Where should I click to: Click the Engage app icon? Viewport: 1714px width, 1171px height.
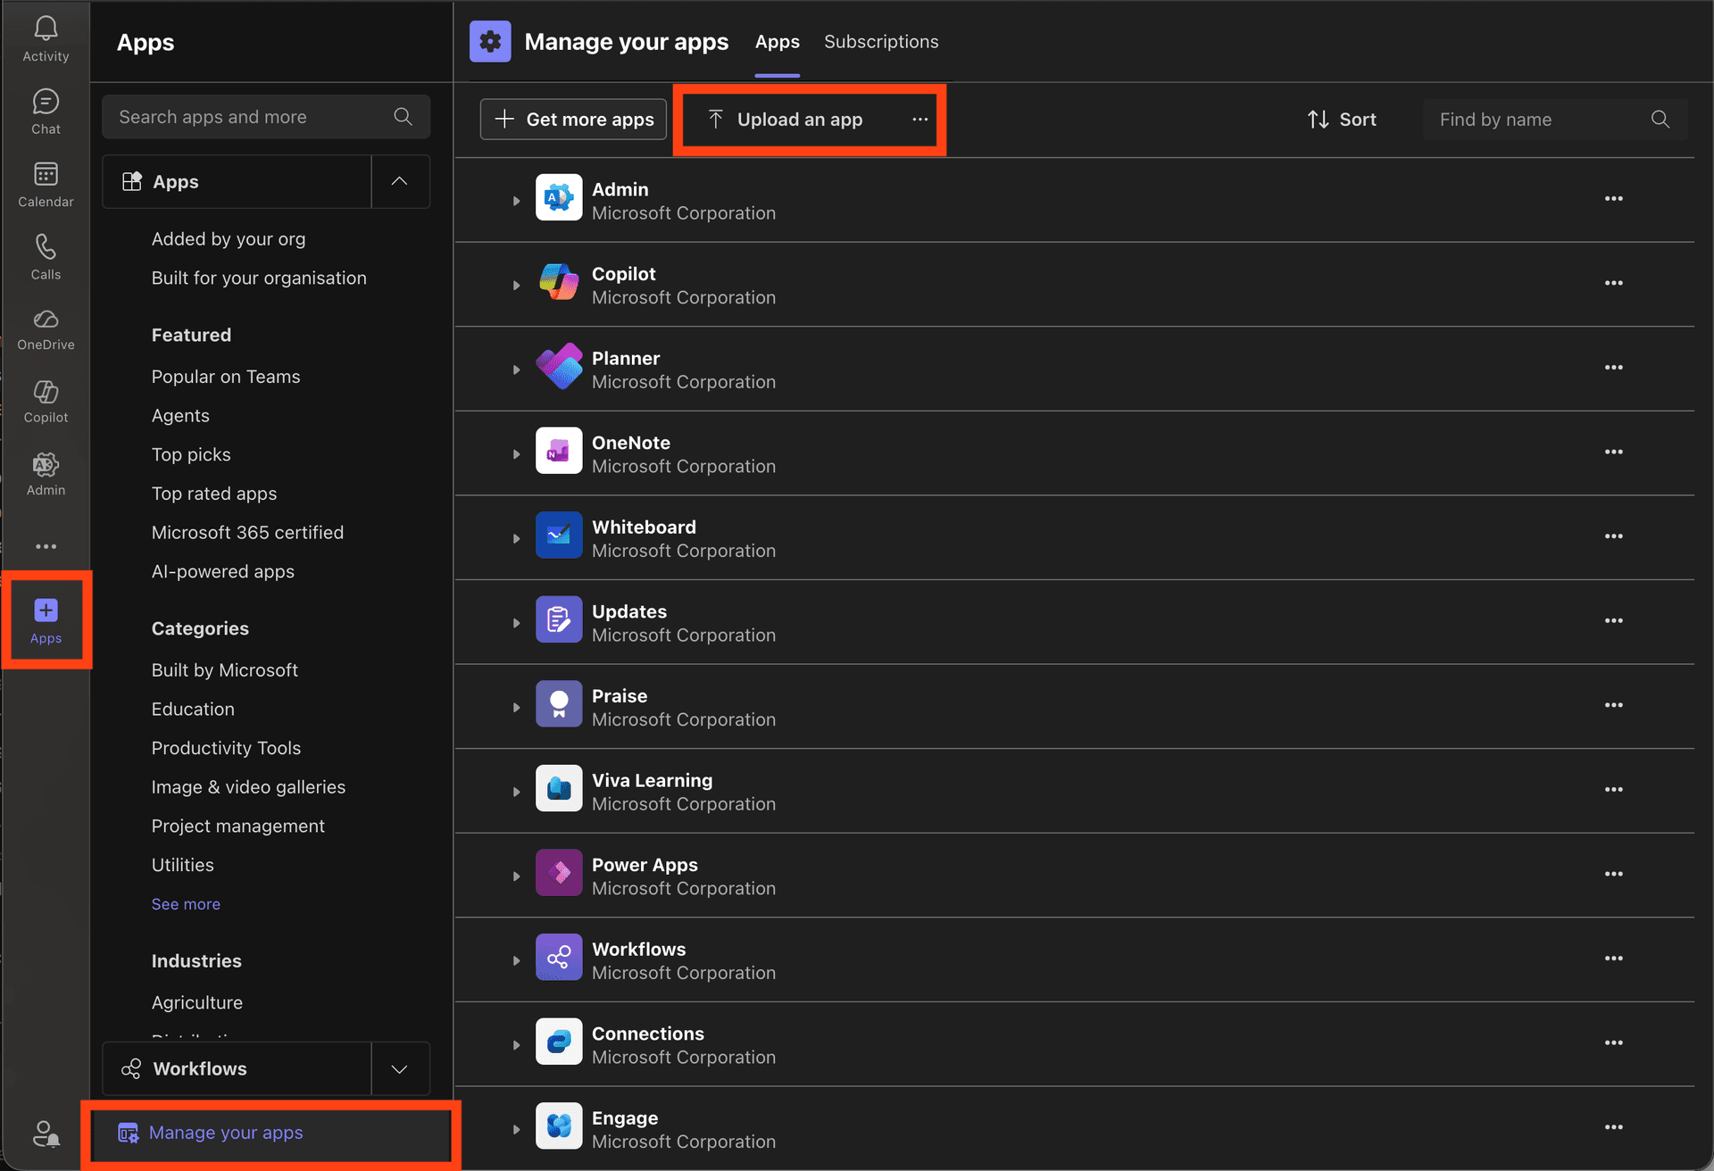(x=559, y=1126)
